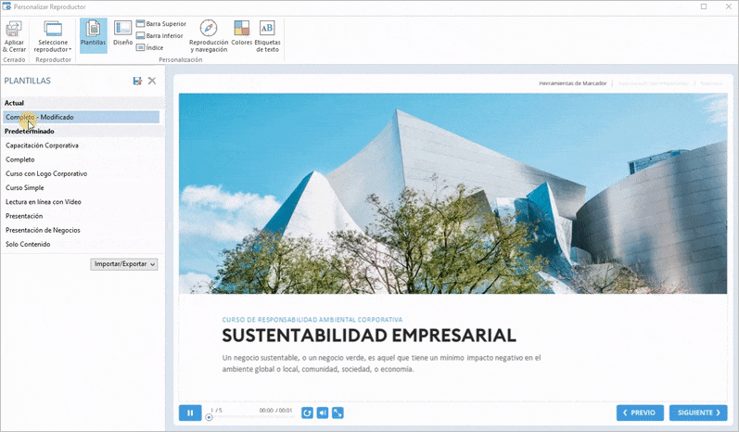Mute the player volume

(x=323, y=413)
